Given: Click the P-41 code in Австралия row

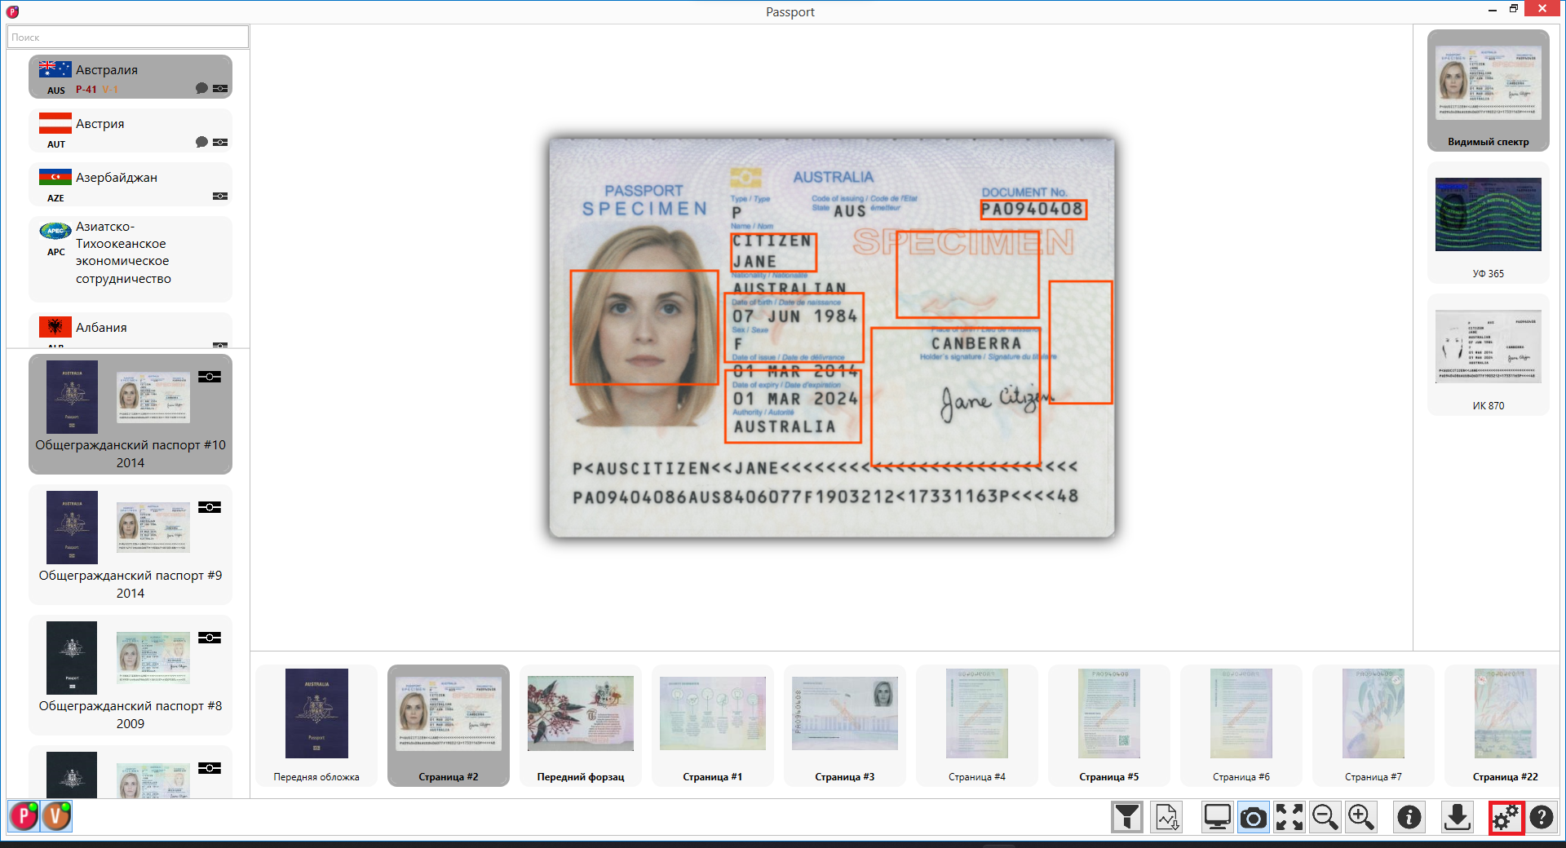Looking at the screenshot, I should (x=86, y=90).
